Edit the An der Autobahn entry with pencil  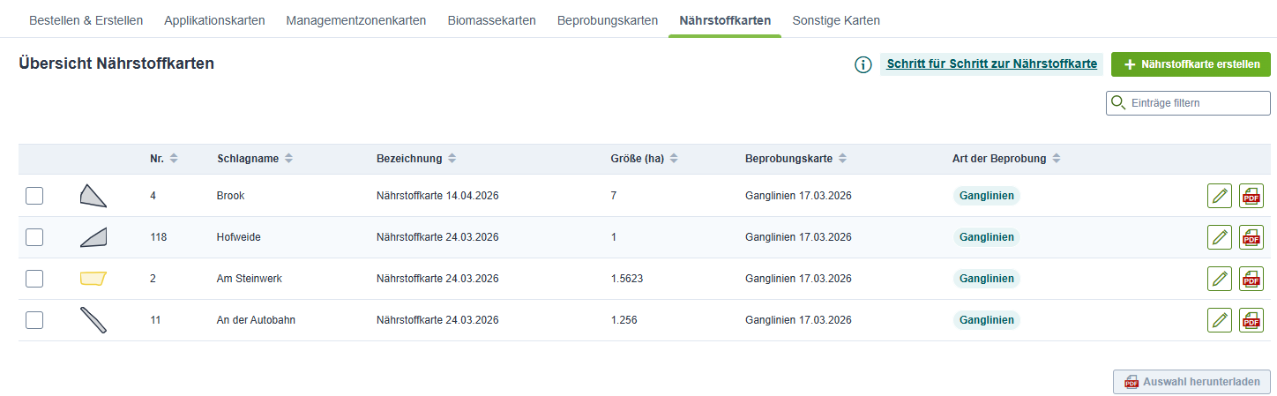click(x=1220, y=320)
